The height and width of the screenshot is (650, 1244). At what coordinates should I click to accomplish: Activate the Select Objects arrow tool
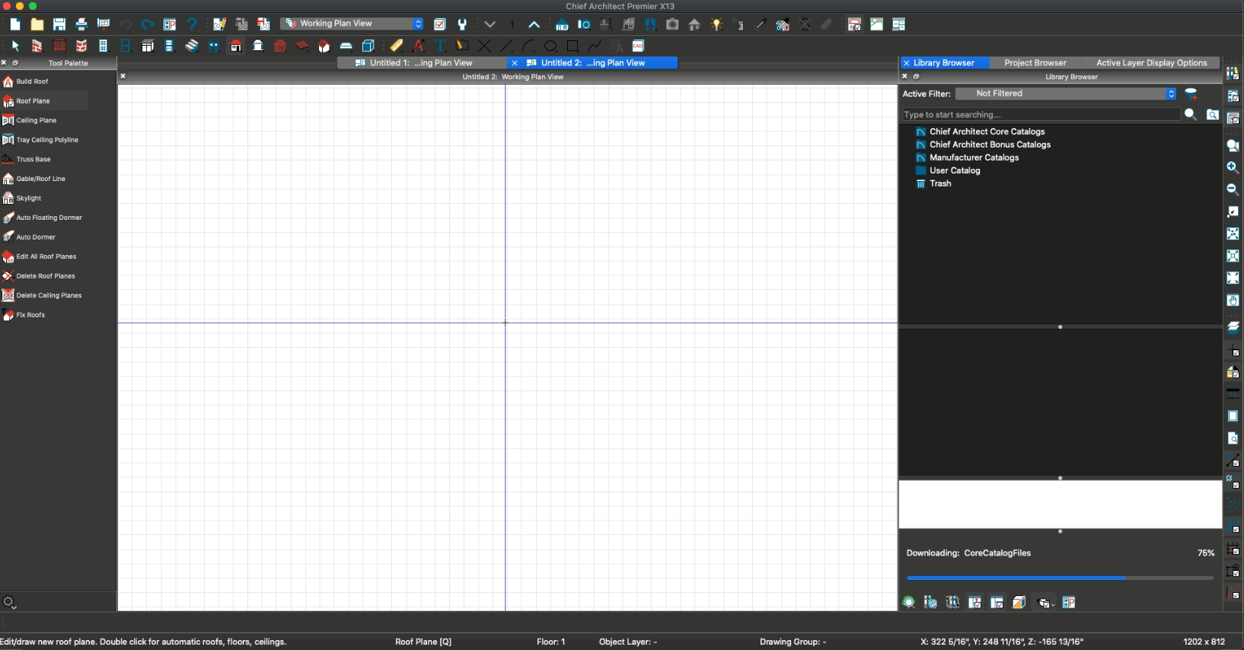15,46
